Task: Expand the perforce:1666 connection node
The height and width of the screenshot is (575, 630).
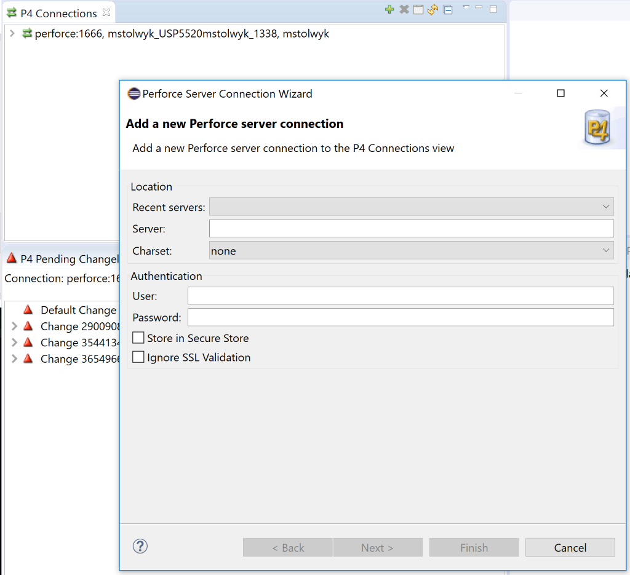Action: (x=12, y=33)
